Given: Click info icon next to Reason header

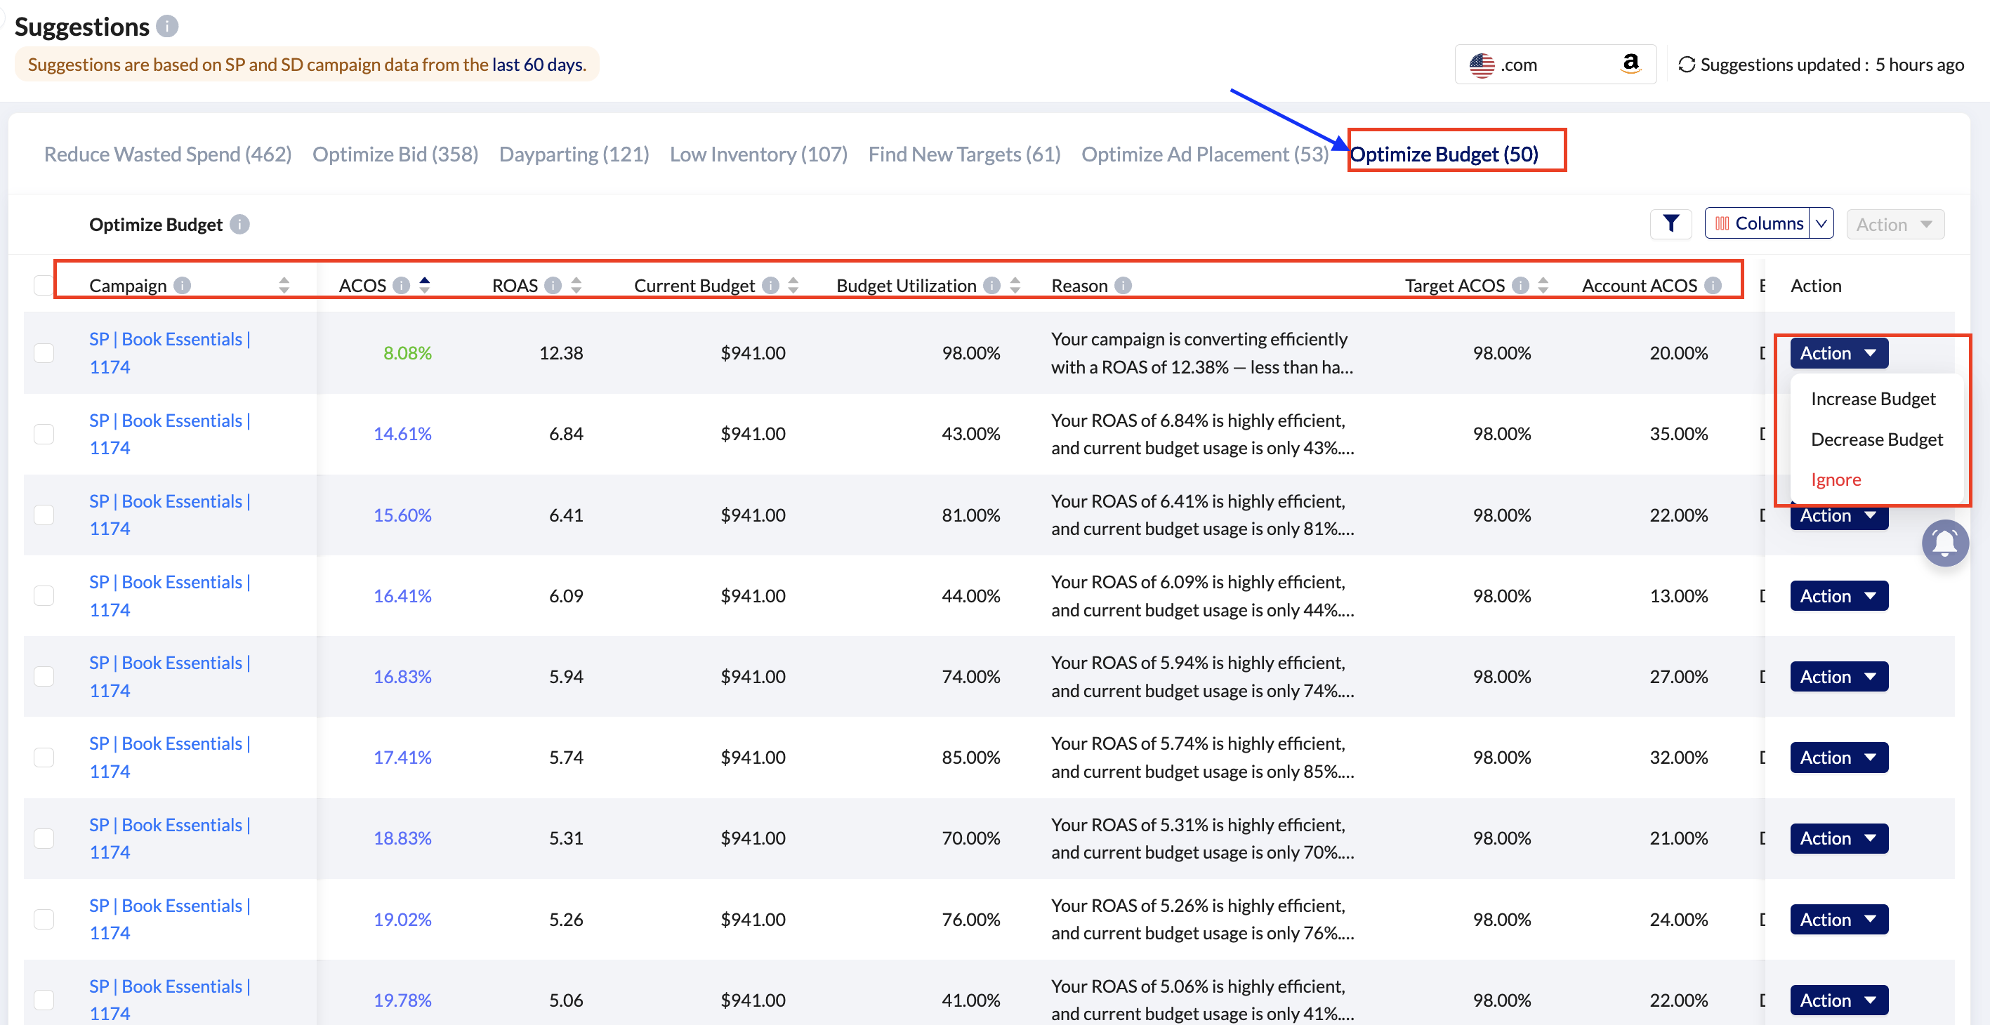Looking at the screenshot, I should (1124, 286).
